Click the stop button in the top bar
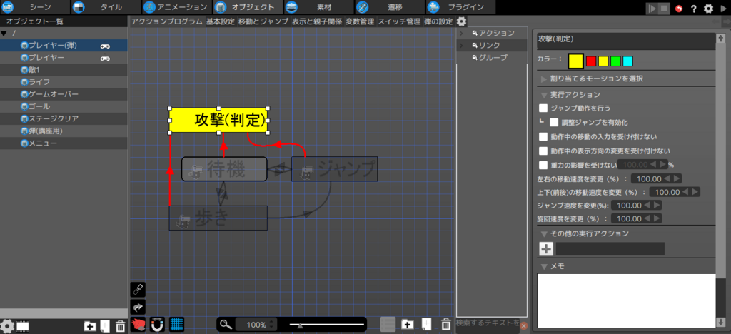 [x=663, y=9]
